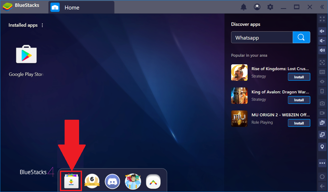Open the MU ORIGIN 2 title link
The width and height of the screenshot is (328, 192).
click(281, 115)
